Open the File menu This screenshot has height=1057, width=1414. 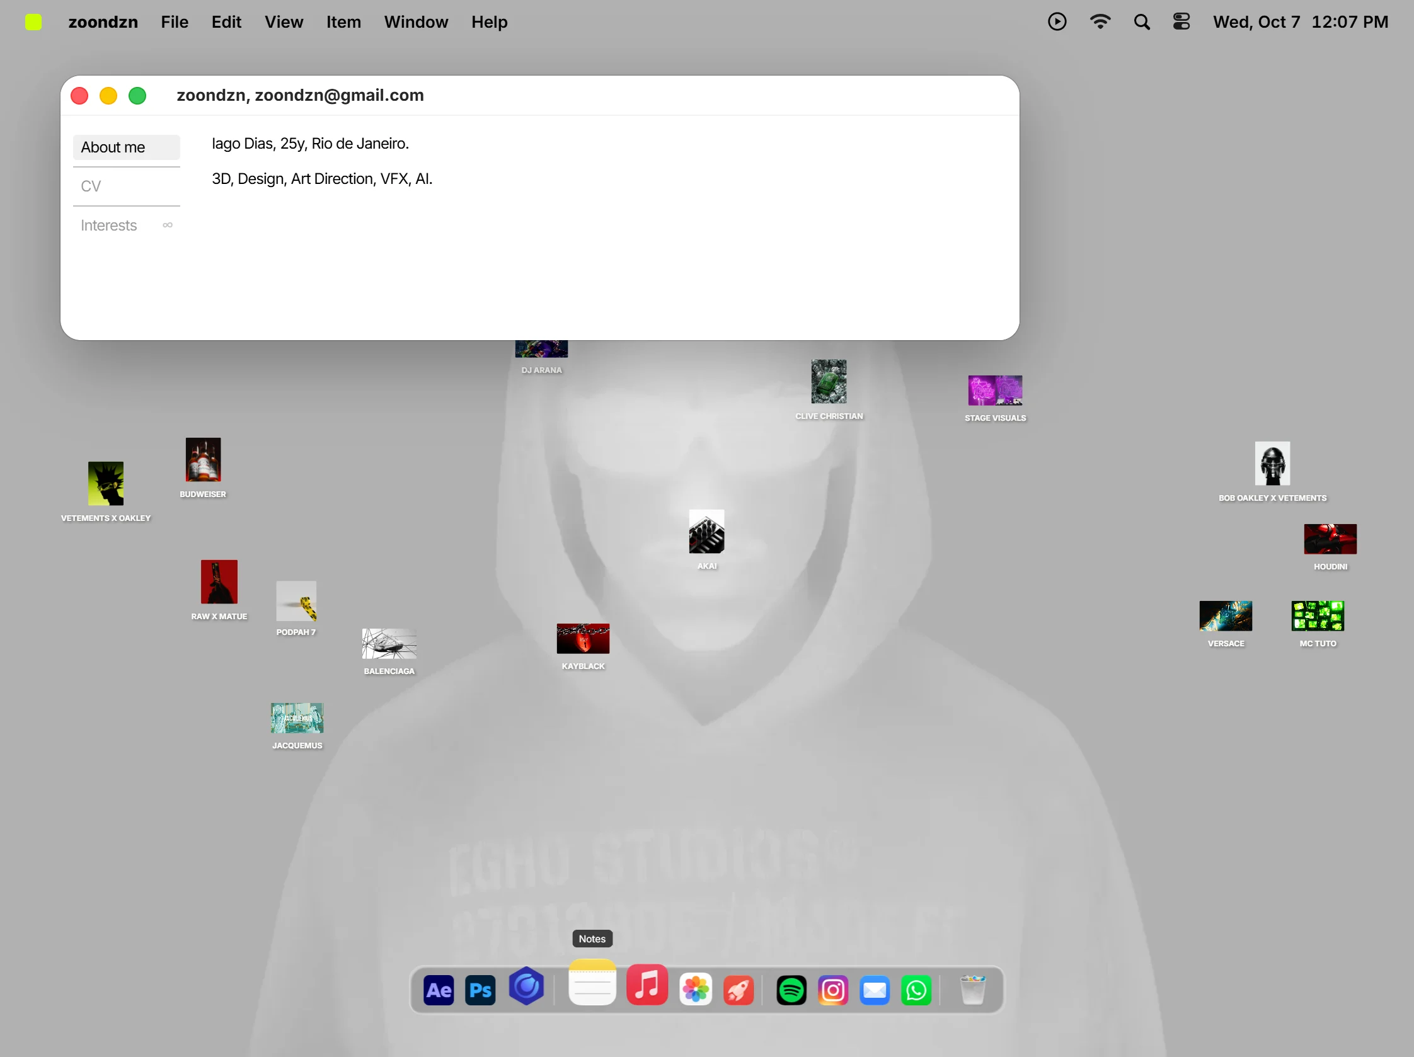click(175, 23)
